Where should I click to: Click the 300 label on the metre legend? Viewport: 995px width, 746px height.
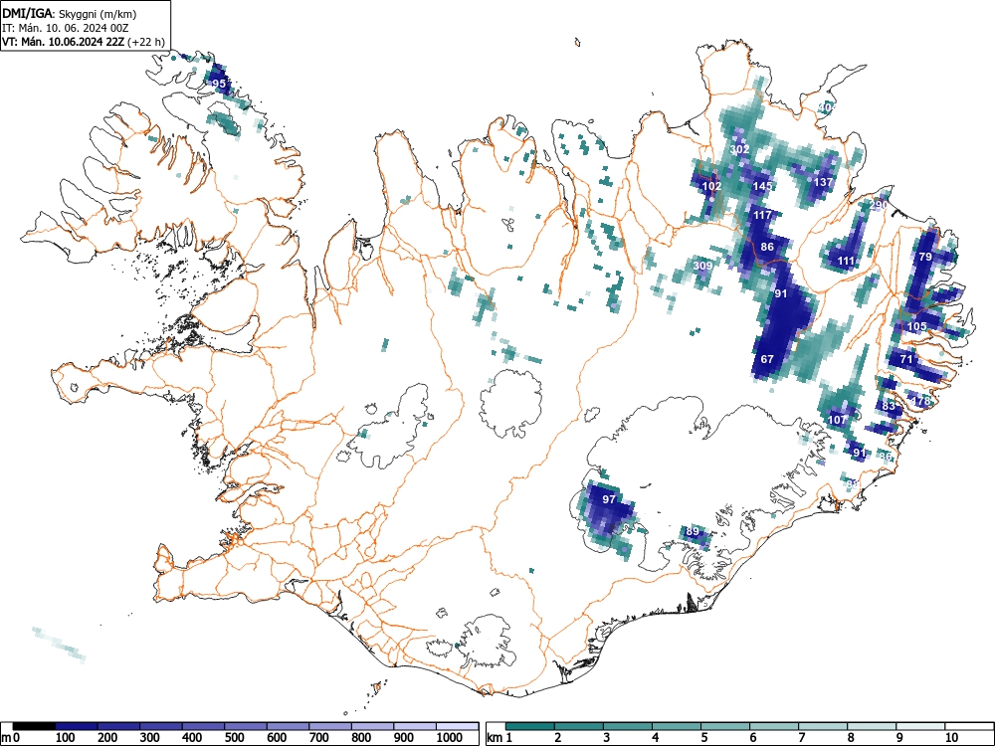(149, 738)
